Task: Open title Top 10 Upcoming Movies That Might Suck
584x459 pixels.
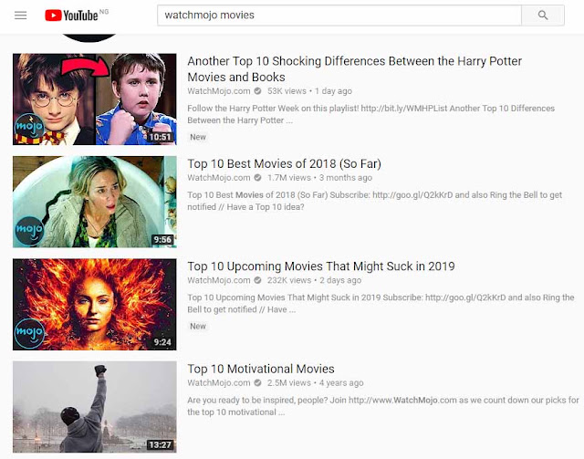Action: (321, 266)
